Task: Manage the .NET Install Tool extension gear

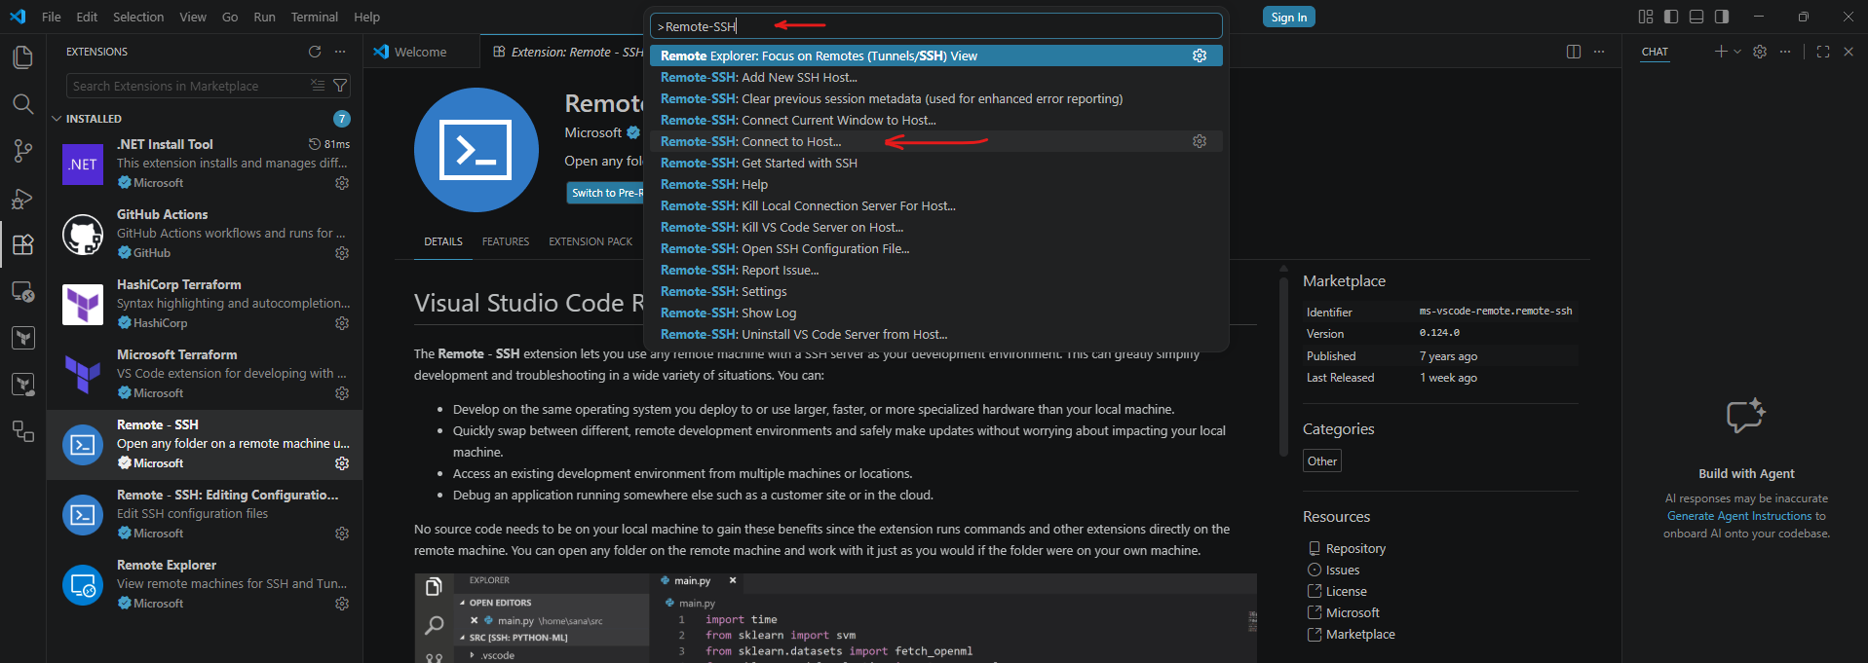Action: coord(342,183)
